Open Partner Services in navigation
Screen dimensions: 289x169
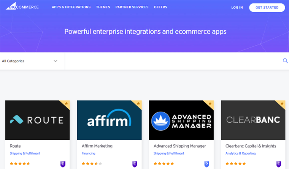point(132,7)
